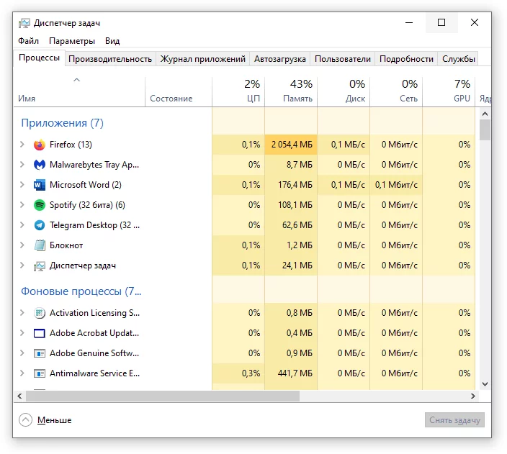Click the Firefox app icon
This screenshot has height=454, width=507.
click(x=40, y=145)
